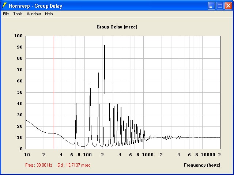Viewport: 234px width, 175px height.
Task: Click the 'Frequency (hertz)' axis label
Action: (x=202, y=165)
